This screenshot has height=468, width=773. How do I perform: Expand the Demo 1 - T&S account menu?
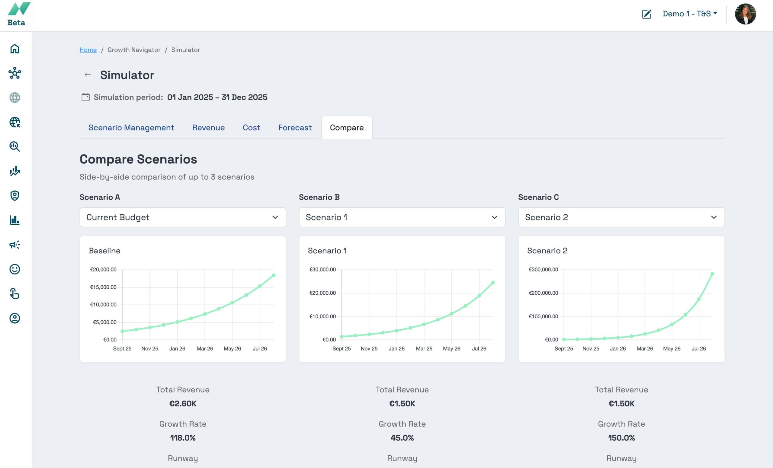click(x=690, y=14)
